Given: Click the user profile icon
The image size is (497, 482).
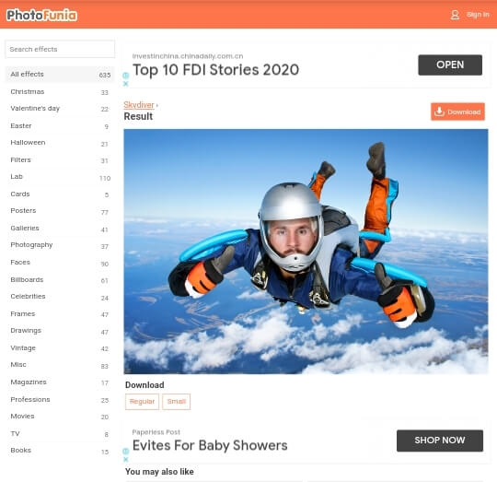Looking at the screenshot, I should (x=455, y=15).
